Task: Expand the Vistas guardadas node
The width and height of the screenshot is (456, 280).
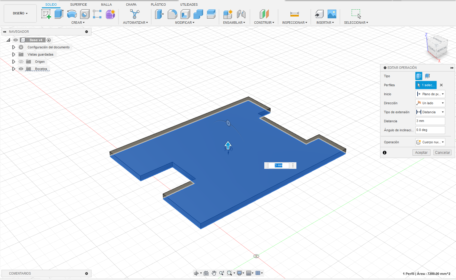Action: click(13, 54)
